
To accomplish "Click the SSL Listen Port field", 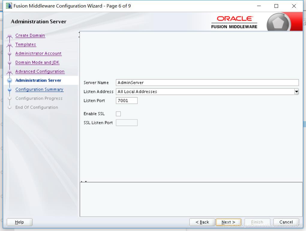I will click(x=127, y=123).
